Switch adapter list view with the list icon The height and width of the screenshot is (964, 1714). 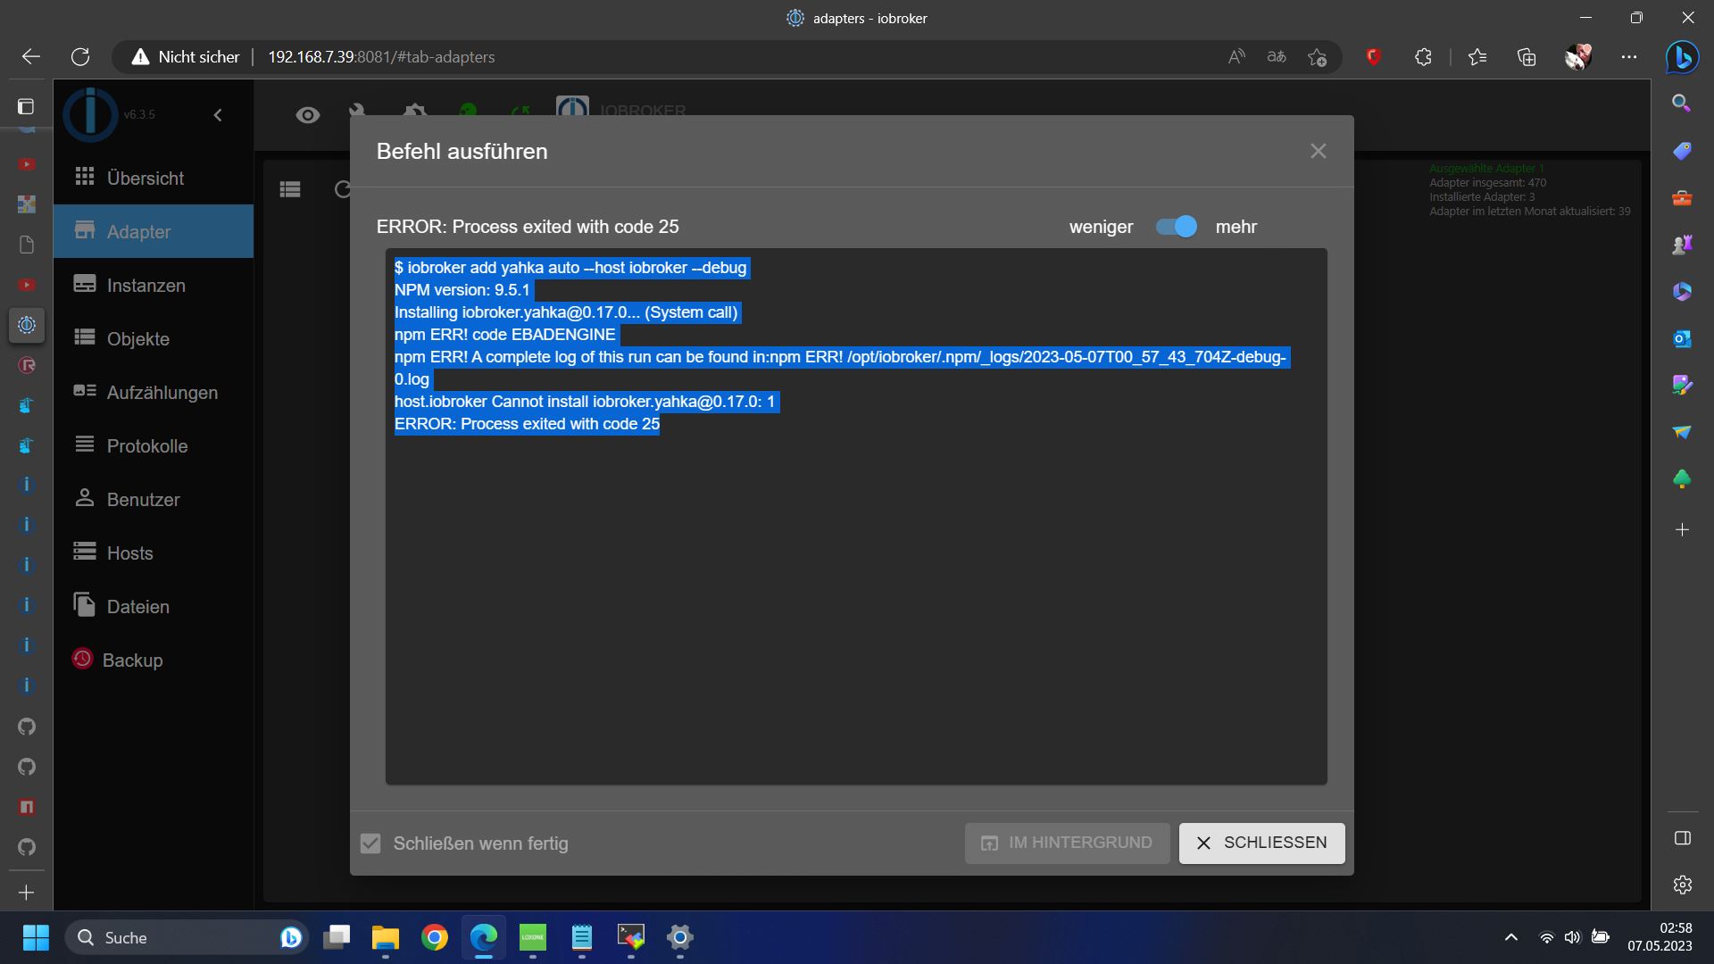(290, 189)
